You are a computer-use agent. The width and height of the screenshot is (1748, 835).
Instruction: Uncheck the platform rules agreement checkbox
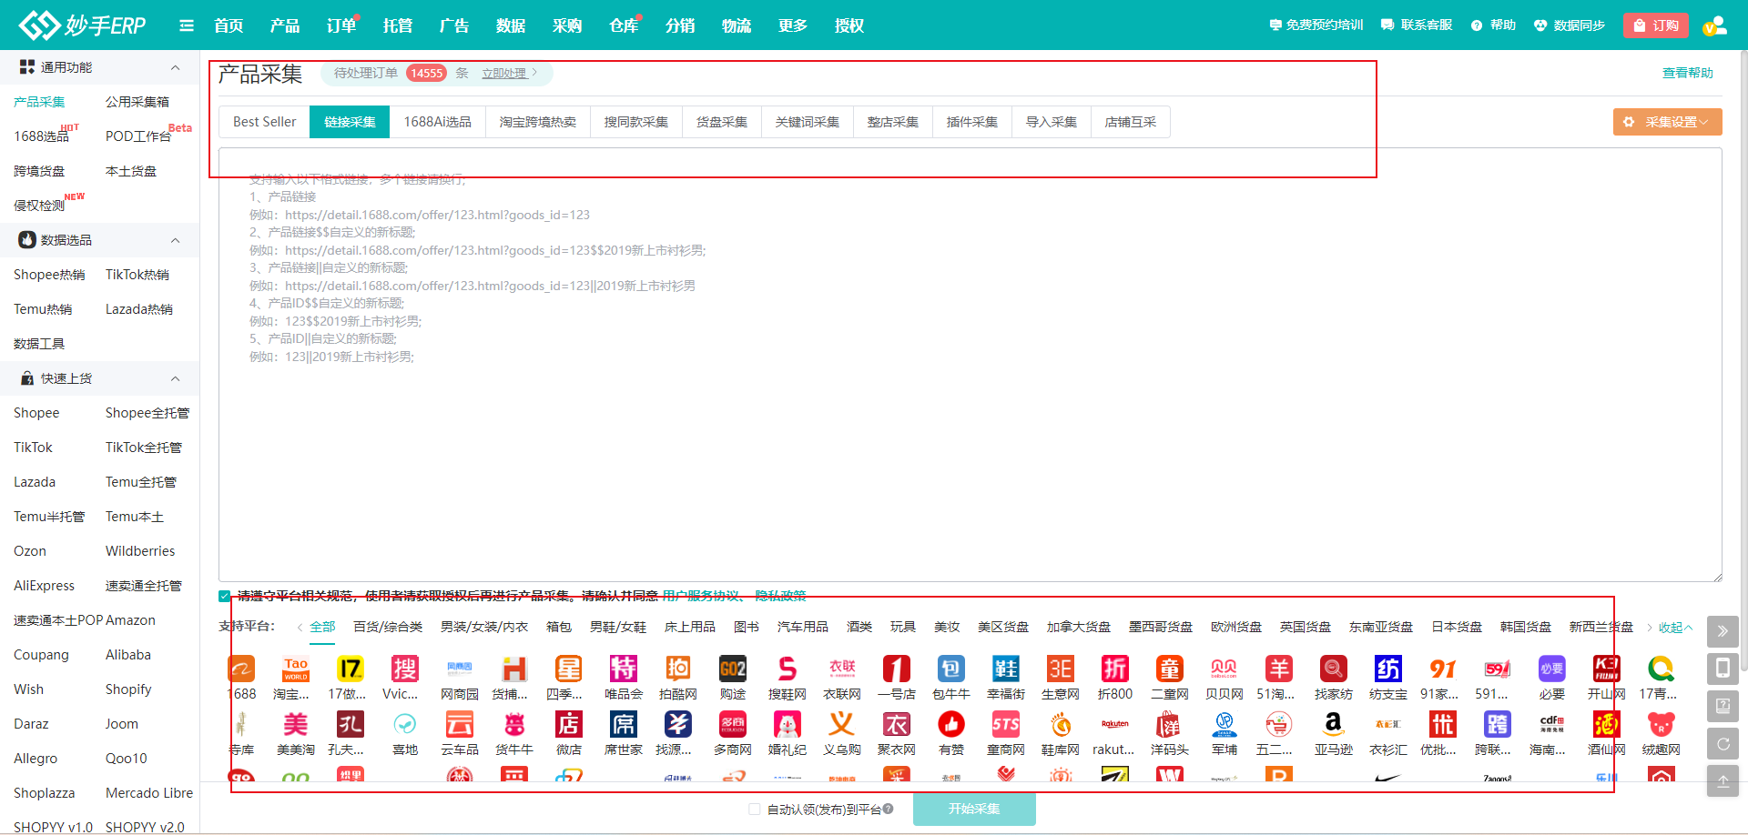(225, 597)
